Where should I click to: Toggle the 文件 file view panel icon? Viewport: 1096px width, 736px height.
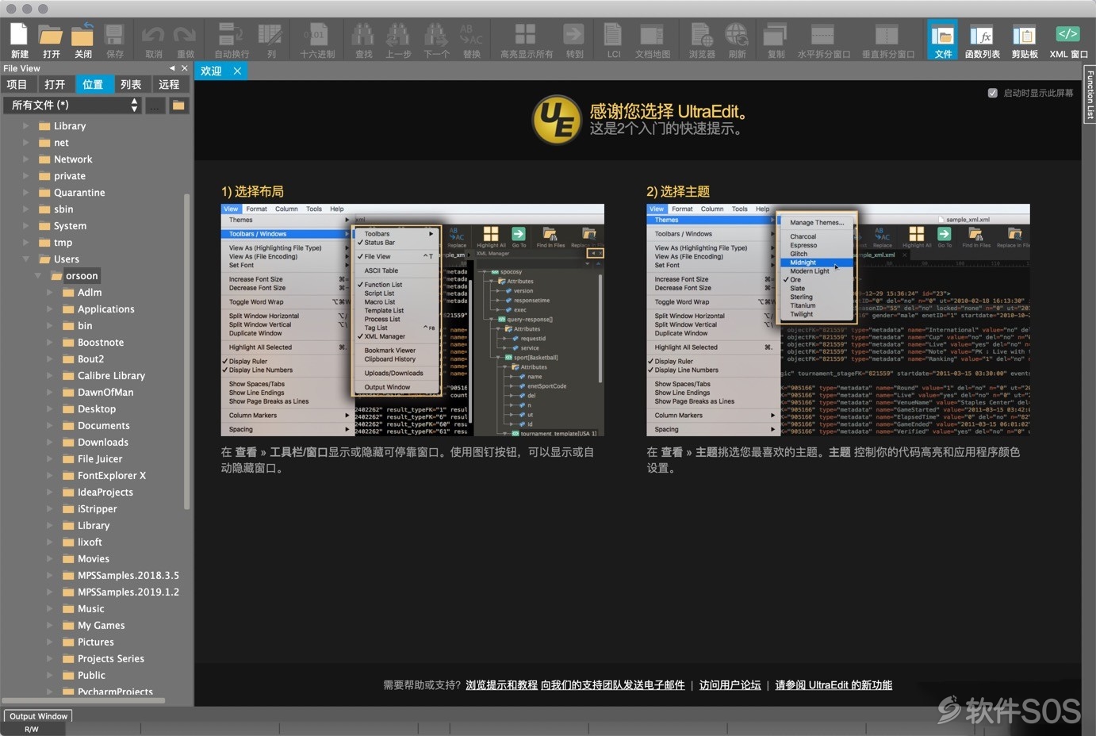coord(942,40)
